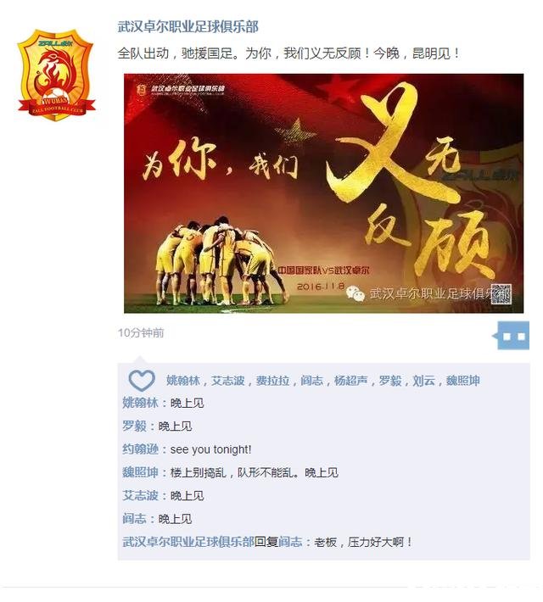Click the comment bubble button with two dots
Viewport: 543px width, 602px height.
[x=513, y=336]
